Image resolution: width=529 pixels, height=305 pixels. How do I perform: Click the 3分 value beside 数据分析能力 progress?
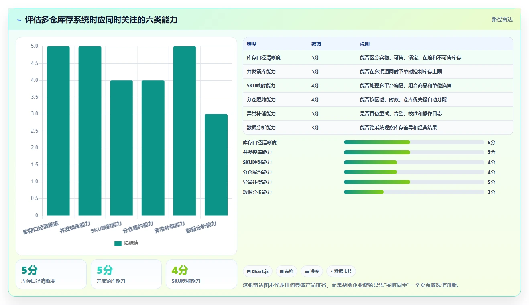491,192
